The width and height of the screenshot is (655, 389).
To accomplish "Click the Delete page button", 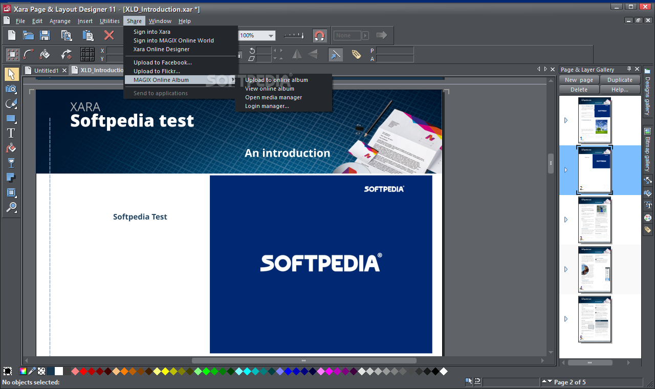I will coord(579,90).
